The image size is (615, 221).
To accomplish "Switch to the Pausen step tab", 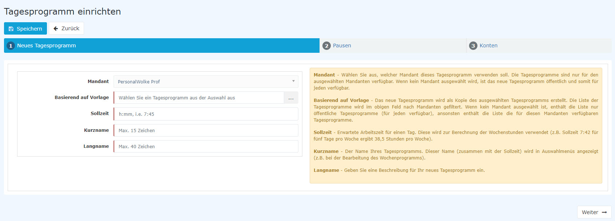I will pyautogui.click(x=342, y=46).
